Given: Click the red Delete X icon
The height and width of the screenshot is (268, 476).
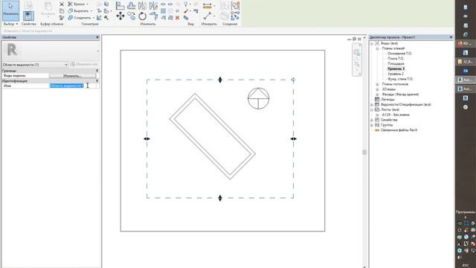Looking at the screenshot, I should coord(177,18).
